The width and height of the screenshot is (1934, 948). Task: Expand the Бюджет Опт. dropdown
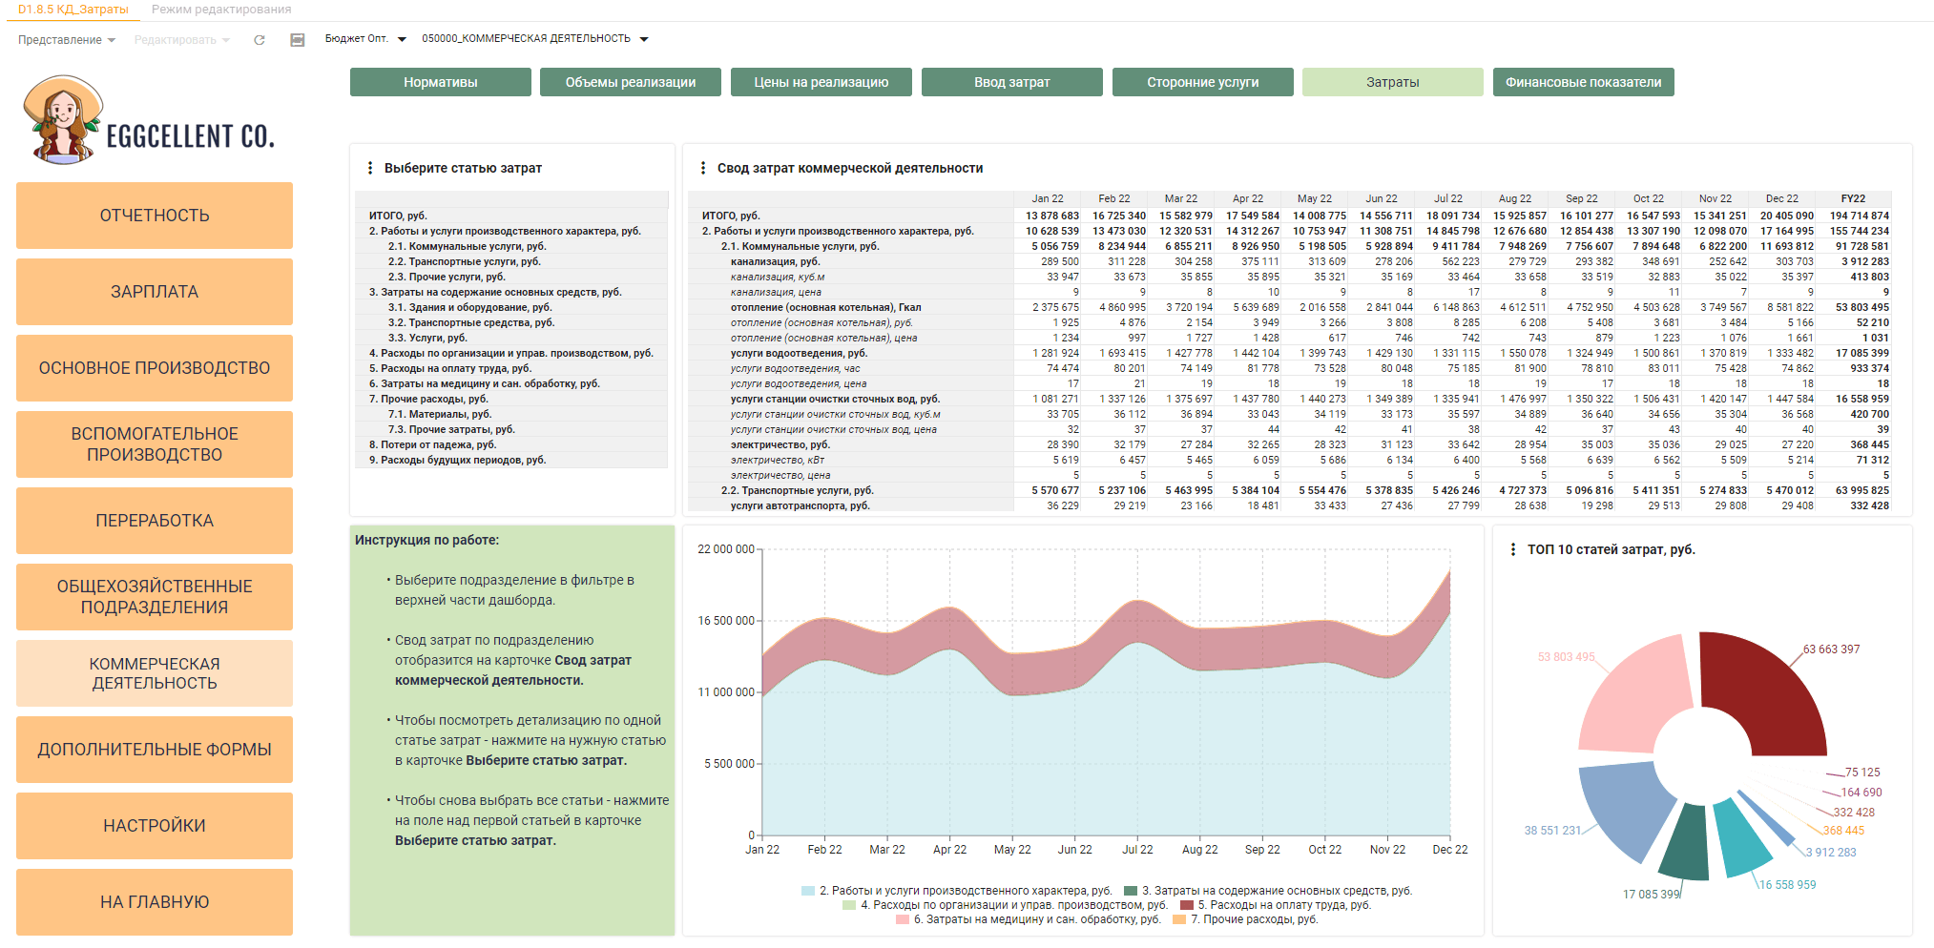point(365,39)
